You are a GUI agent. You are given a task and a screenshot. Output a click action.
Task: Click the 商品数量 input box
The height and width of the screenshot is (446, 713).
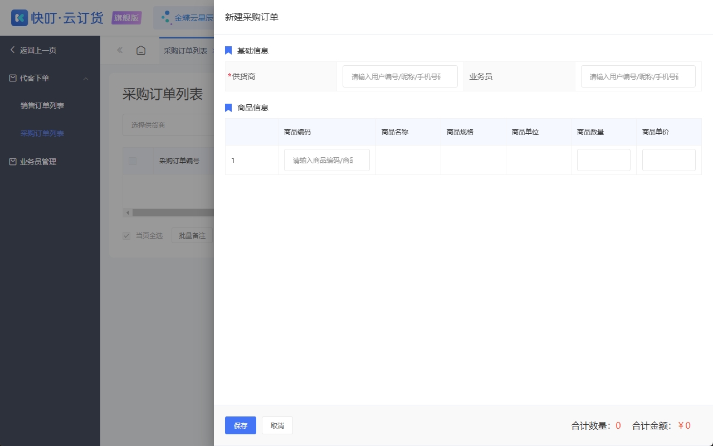[x=604, y=160]
